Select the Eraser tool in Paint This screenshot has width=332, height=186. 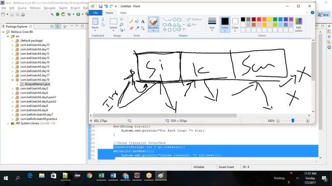coord(131,28)
